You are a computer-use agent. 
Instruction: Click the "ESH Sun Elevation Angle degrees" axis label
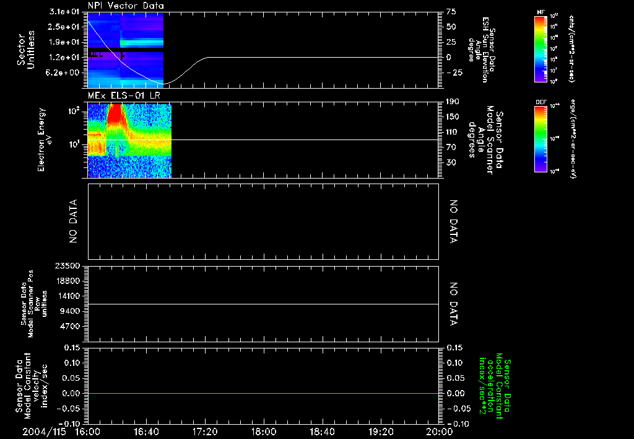(481, 50)
